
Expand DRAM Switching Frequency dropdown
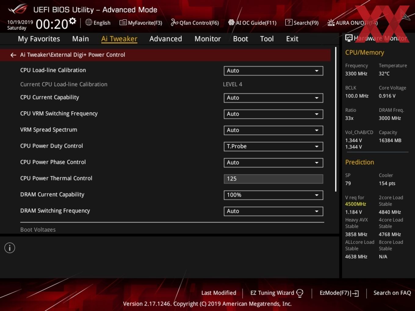[x=273, y=211]
